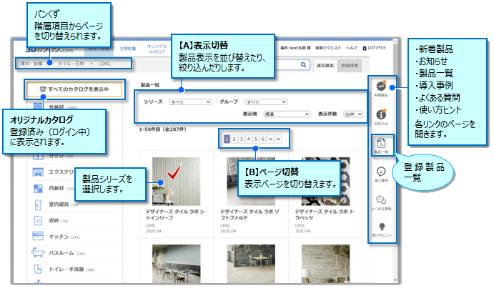Expand the シリーズ dropdown
Screen dimensions: 494x291
tap(189, 102)
